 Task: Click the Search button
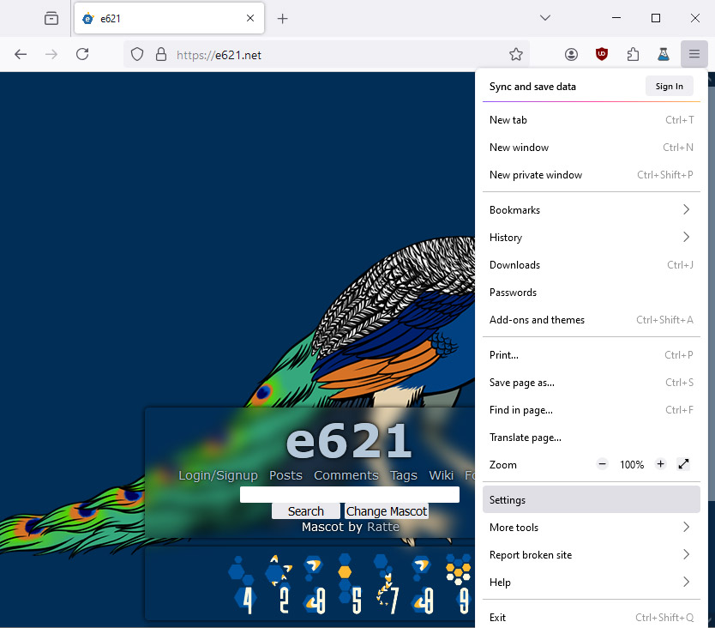[x=305, y=511]
